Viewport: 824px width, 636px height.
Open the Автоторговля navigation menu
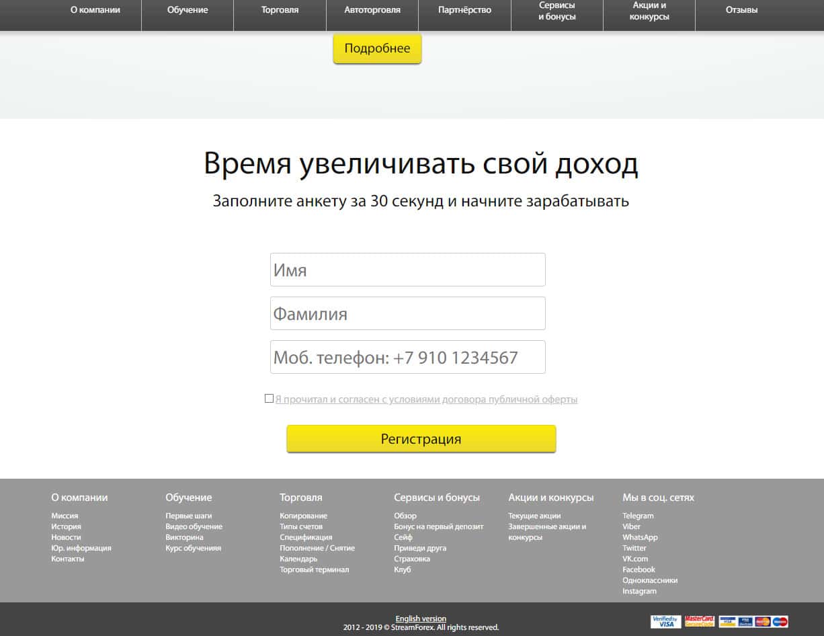pyautogui.click(x=372, y=11)
